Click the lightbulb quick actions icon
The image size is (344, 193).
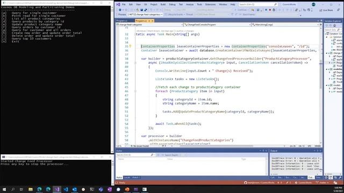pyautogui.click(x=130, y=46)
